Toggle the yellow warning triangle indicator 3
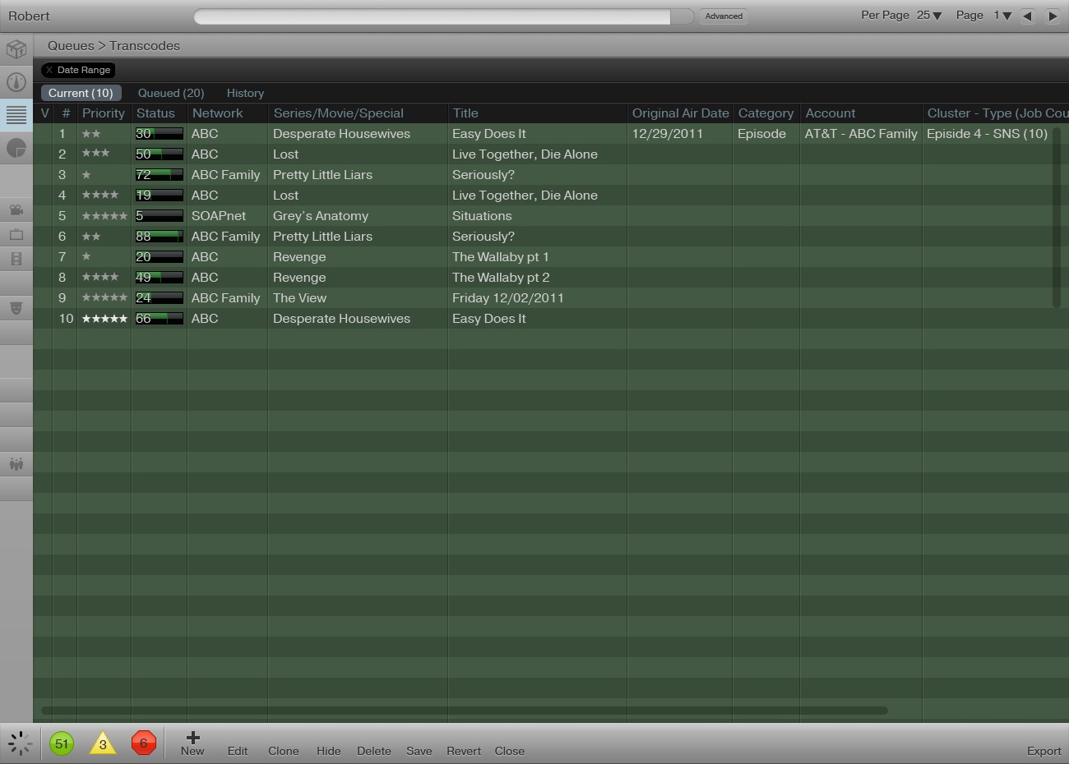 click(x=103, y=743)
